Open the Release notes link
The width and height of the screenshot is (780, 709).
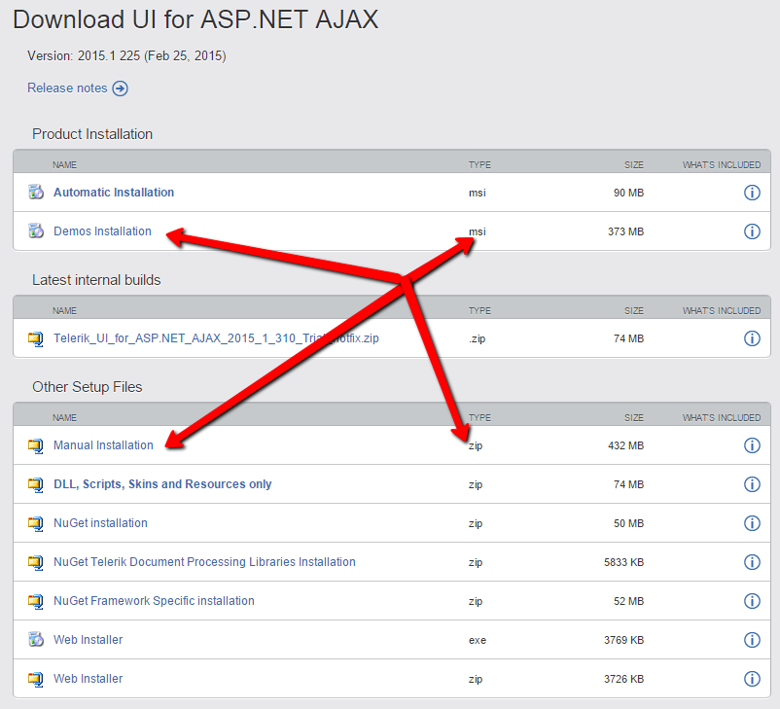pos(67,89)
